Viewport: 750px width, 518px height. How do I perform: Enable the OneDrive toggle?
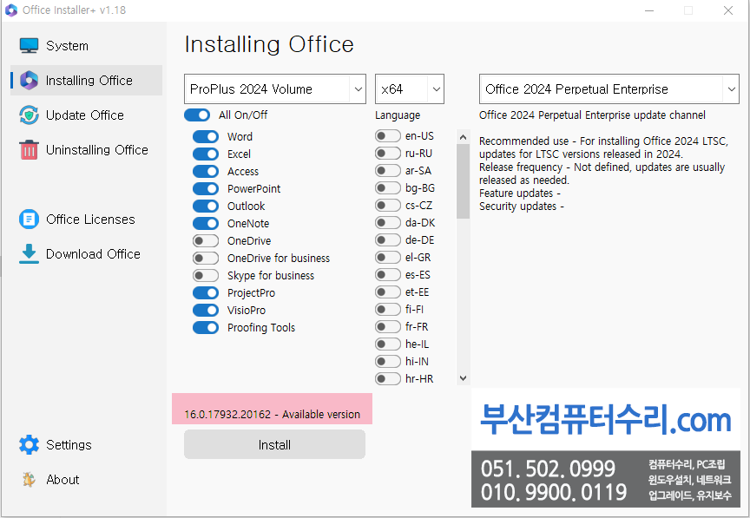click(206, 240)
